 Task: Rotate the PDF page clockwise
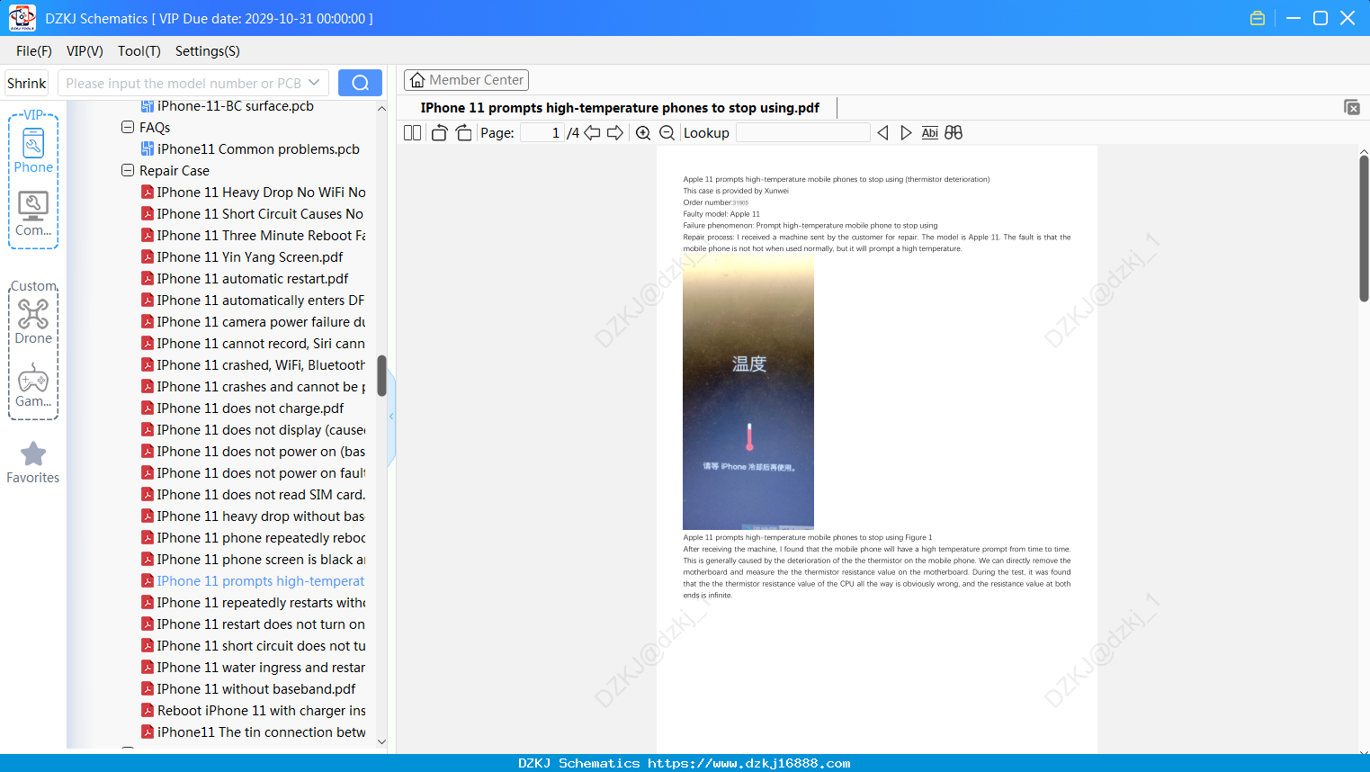[463, 133]
